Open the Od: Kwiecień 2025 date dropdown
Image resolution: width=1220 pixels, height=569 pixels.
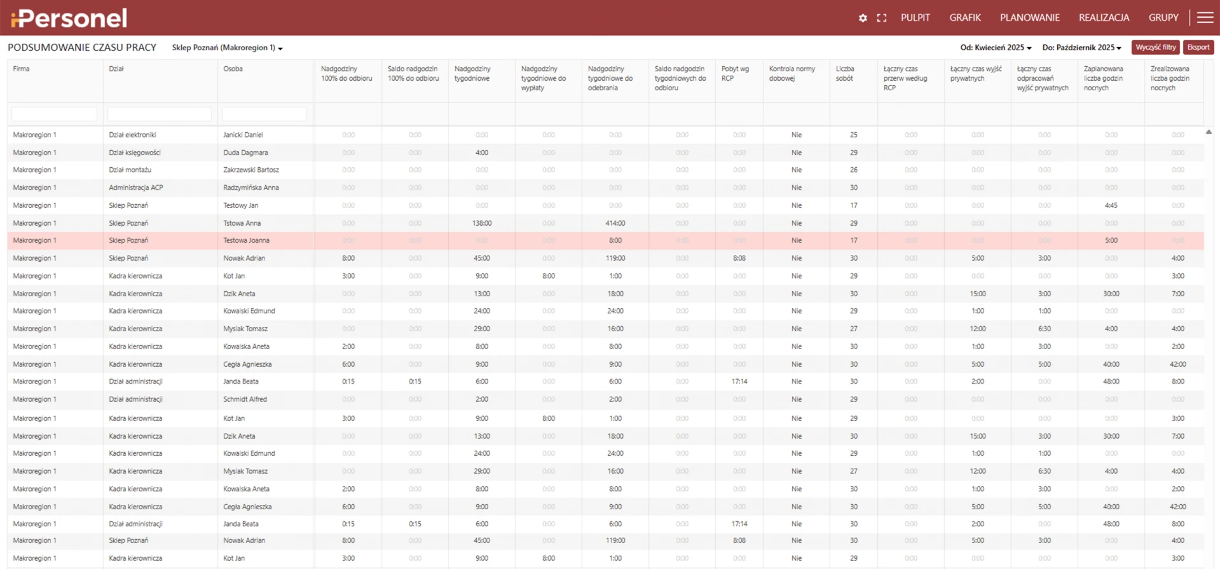(x=996, y=48)
